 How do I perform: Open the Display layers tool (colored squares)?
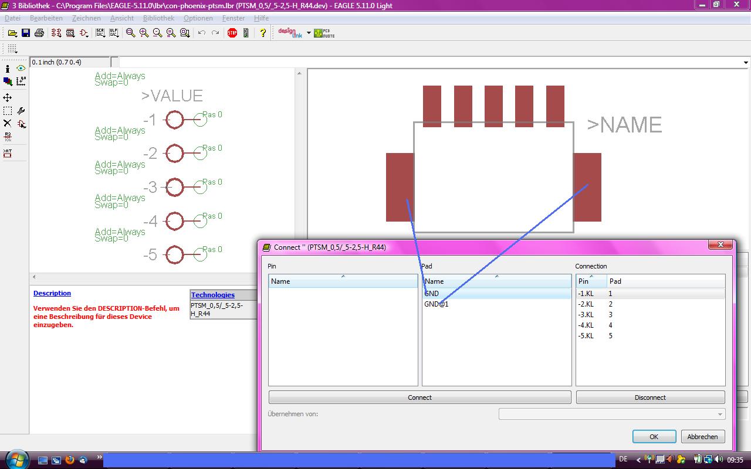(x=8, y=81)
